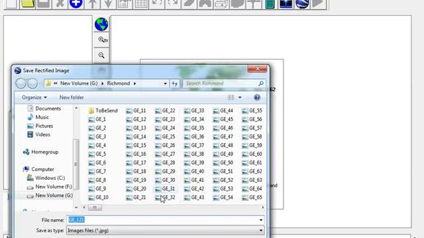Select the file GE_65

[x=252, y=198]
